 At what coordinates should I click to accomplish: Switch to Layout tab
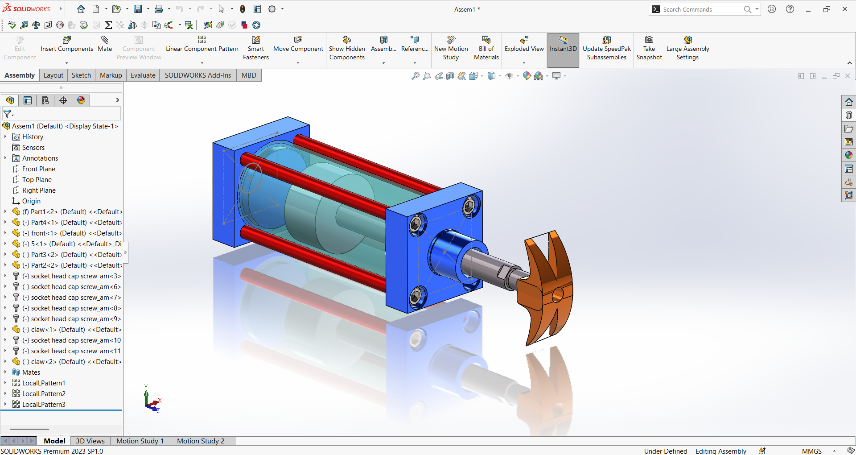[x=53, y=75]
